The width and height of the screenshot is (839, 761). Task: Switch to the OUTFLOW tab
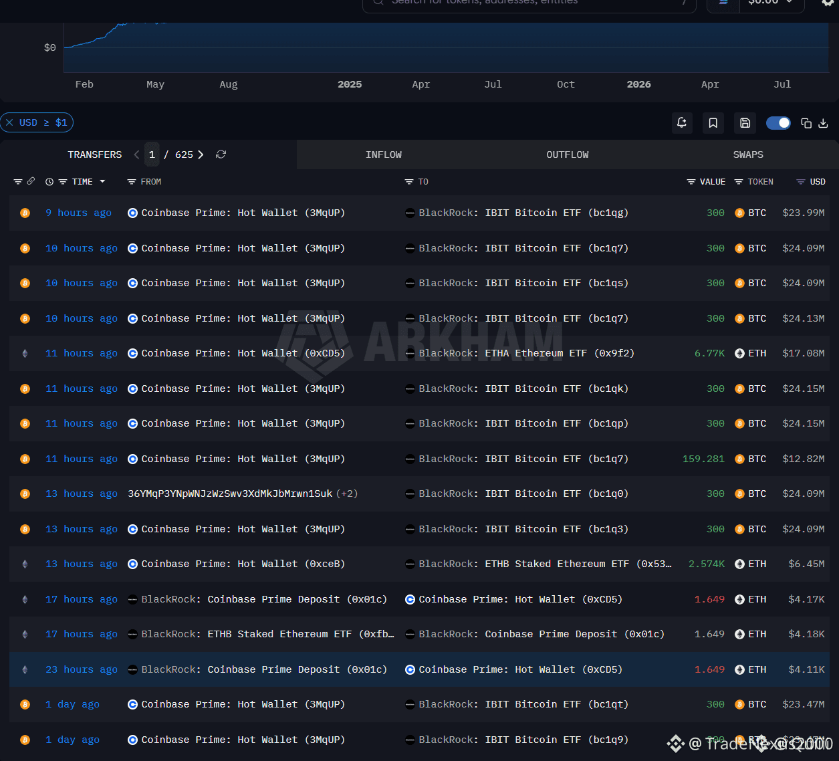click(568, 154)
